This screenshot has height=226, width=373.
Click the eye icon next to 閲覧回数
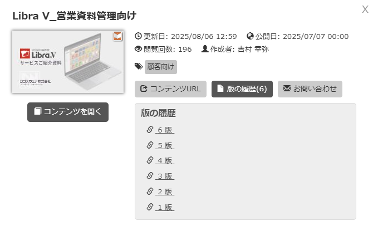[138, 49]
